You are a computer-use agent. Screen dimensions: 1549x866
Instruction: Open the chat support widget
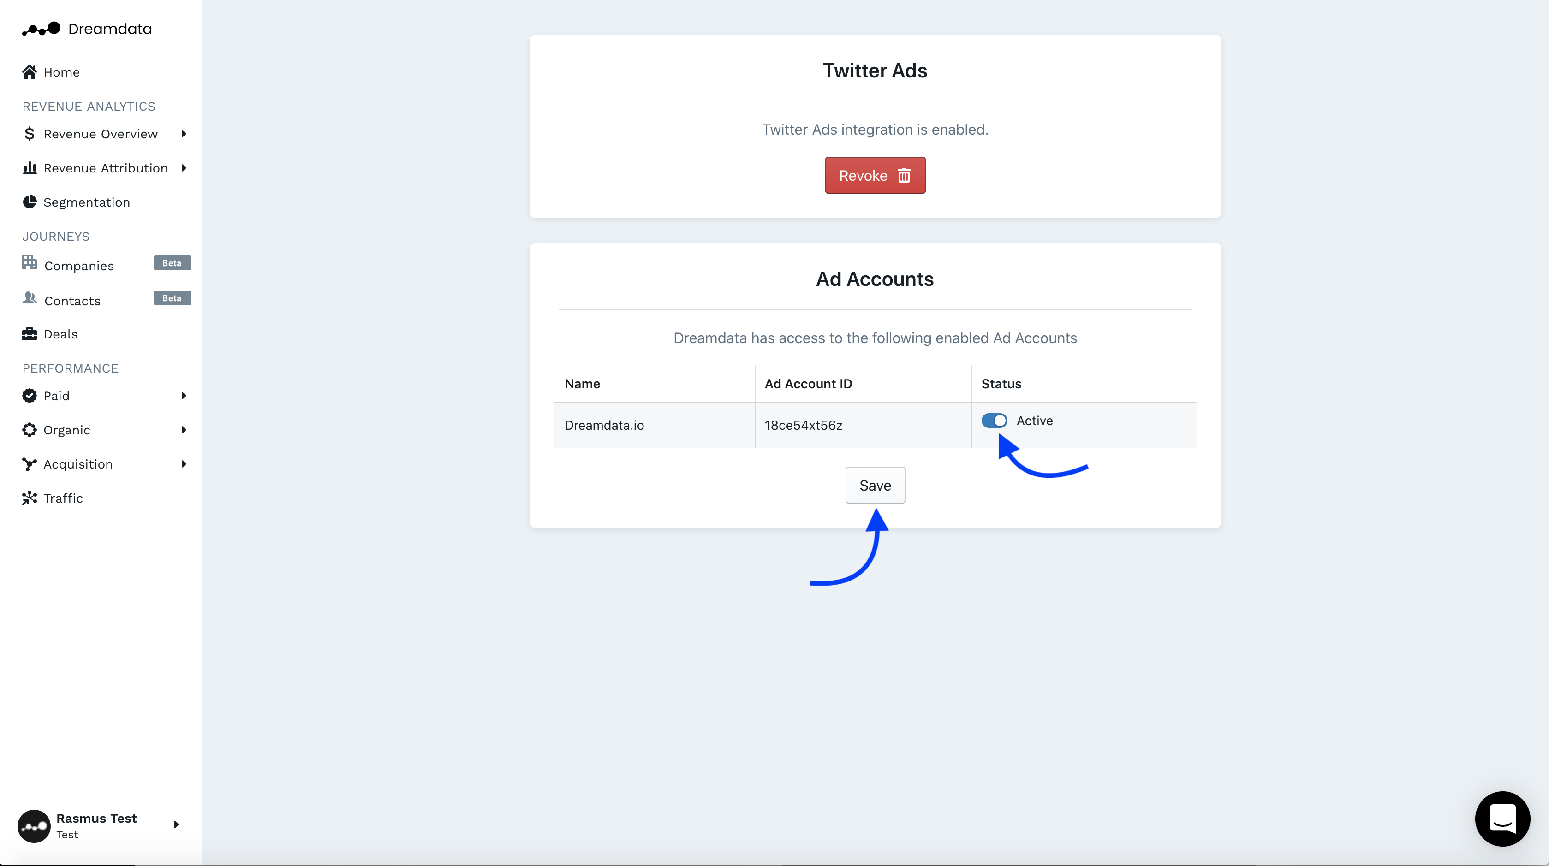[1502, 819]
